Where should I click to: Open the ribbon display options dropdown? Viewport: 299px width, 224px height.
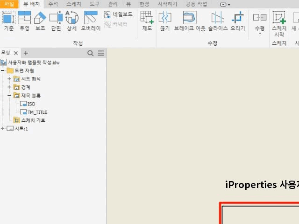click(225, 4)
